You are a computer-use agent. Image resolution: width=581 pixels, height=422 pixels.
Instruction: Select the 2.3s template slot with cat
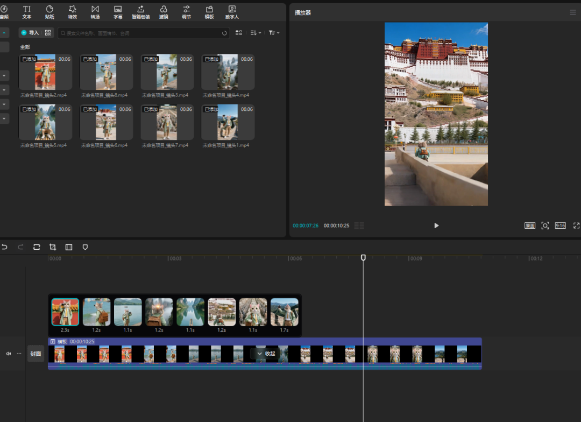point(65,312)
